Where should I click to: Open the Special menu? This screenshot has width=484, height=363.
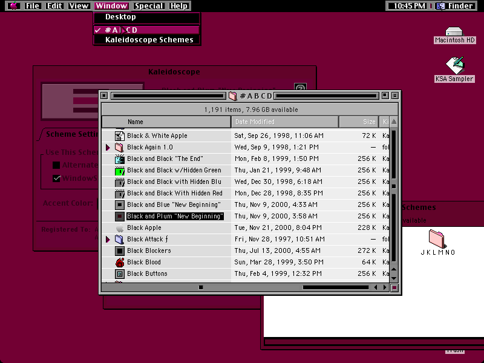pos(149,6)
